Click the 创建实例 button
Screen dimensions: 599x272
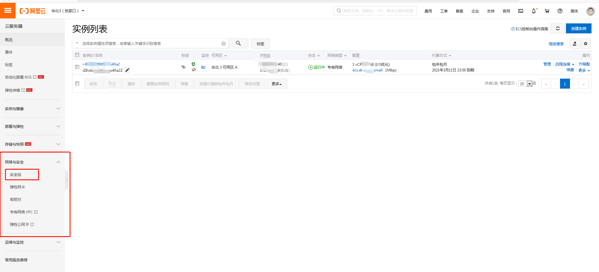(578, 28)
